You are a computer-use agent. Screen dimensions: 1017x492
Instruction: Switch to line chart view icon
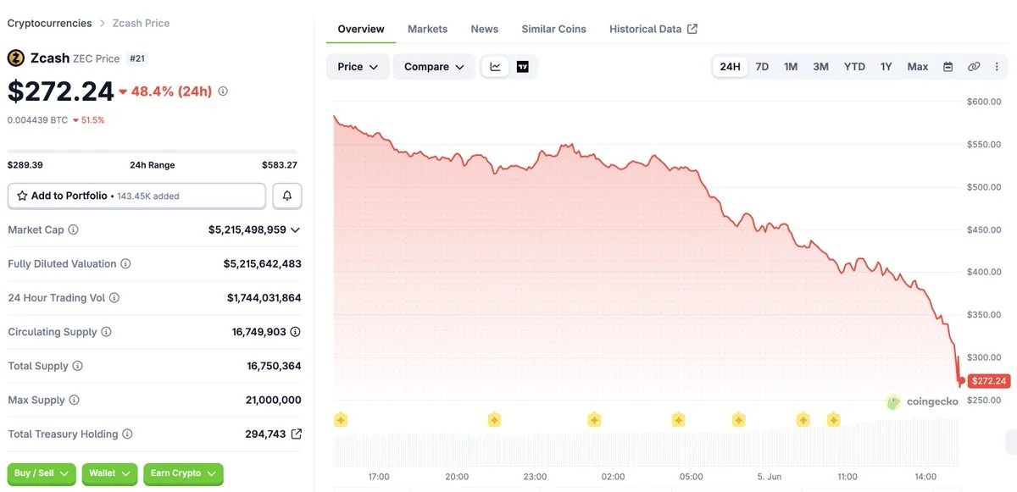[495, 67]
